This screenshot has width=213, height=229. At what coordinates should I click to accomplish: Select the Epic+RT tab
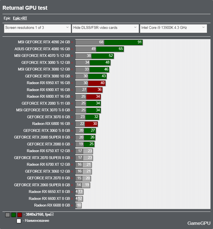click(x=20, y=18)
